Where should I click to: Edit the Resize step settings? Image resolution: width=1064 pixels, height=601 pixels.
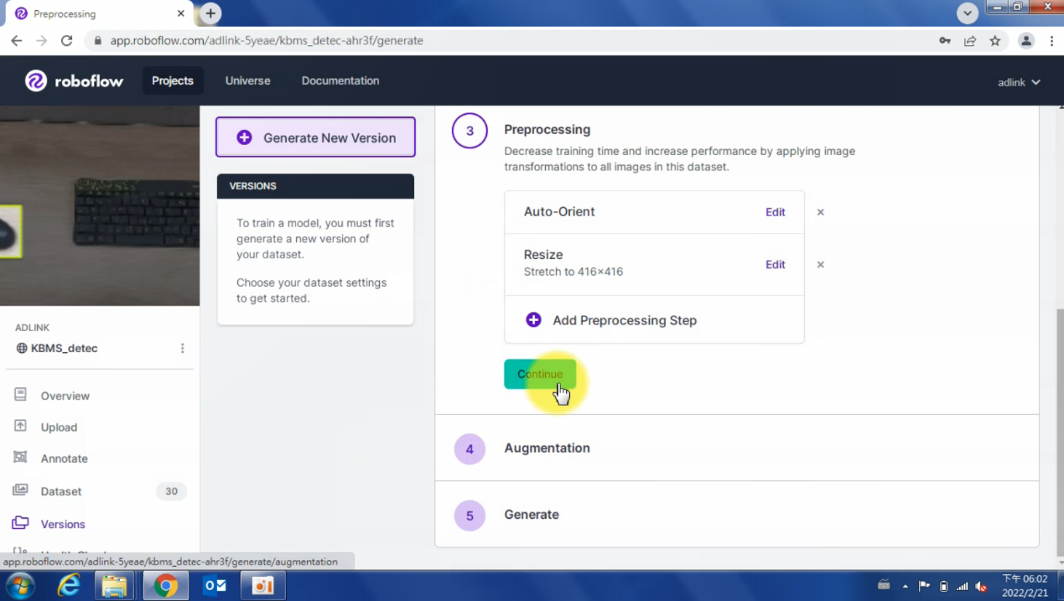775,265
